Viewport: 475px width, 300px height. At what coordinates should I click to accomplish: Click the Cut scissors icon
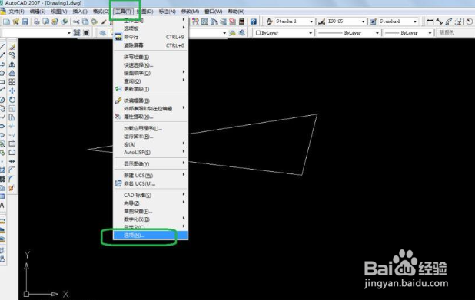tap(76, 21)
